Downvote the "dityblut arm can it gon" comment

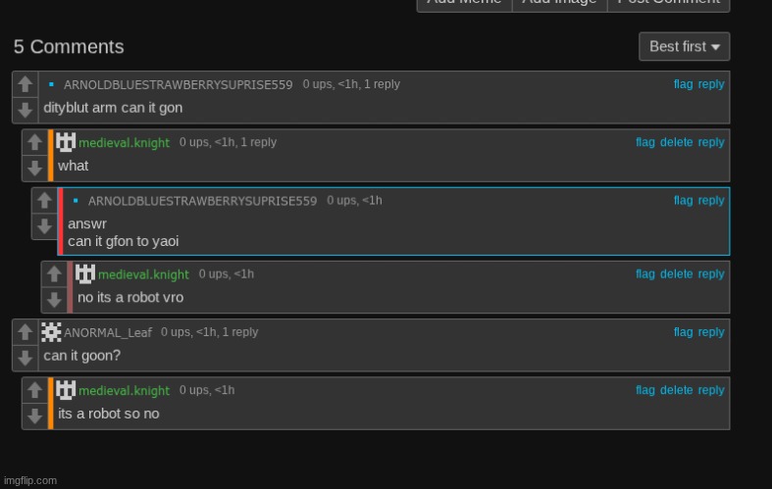coord(26,110)
